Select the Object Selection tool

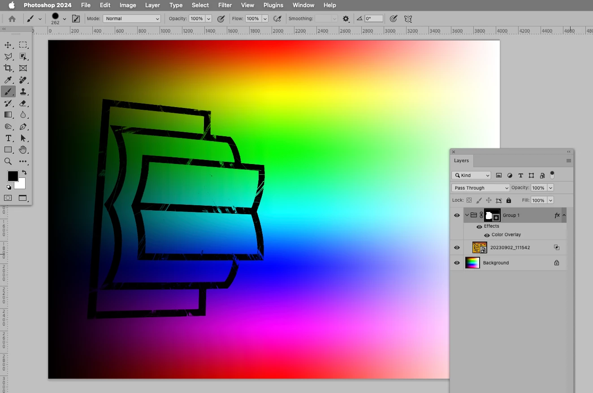[23, 56]
